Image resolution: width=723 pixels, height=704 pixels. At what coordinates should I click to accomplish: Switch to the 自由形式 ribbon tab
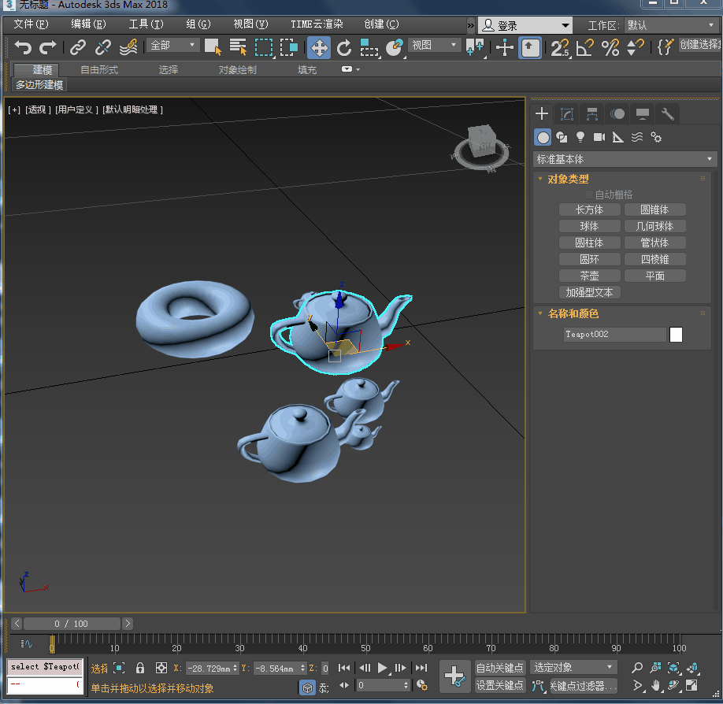(99, 70)
